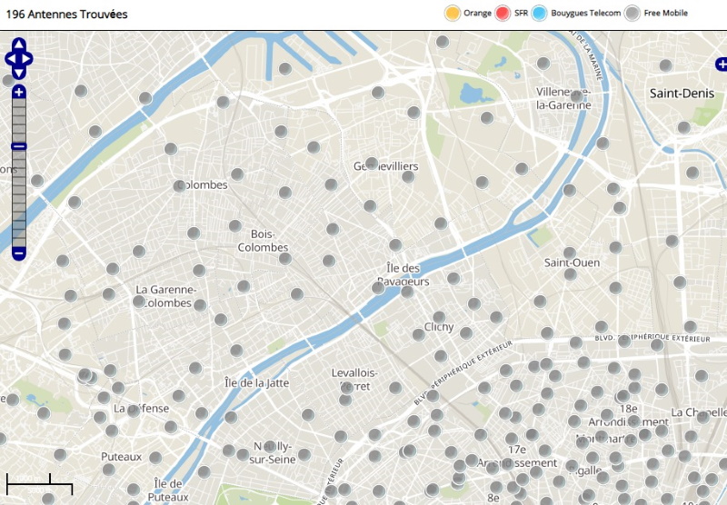Toggle the red SFR operator circle
Viewport: 727px width, 505px height.
(x=503, y=14)
